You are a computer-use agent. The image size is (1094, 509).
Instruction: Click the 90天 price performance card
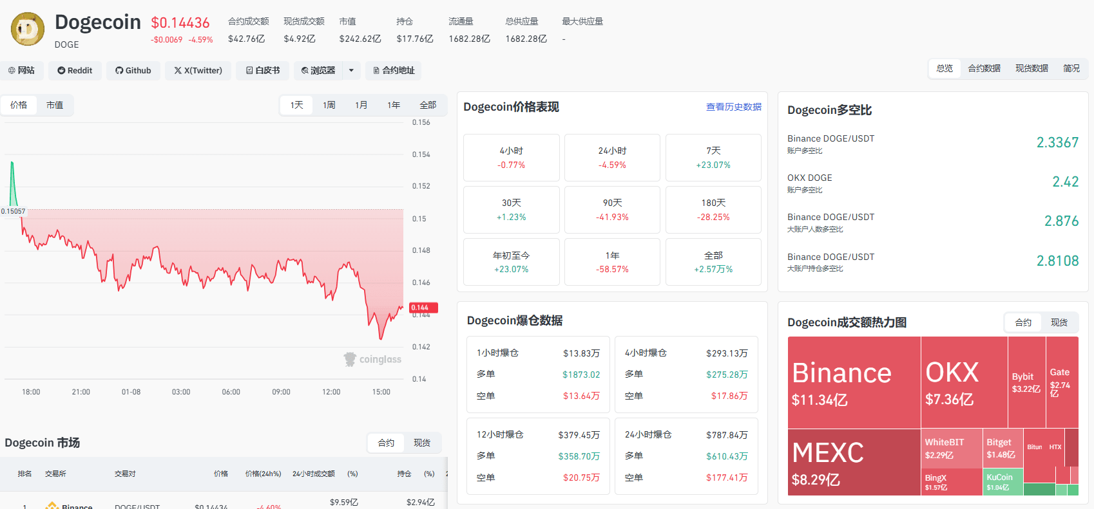pos(612,210)
